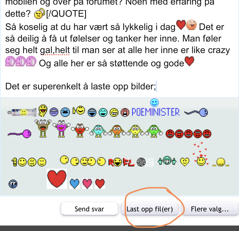Choose the yellow heart-shaped smiley
The height and width of the screenshot is (231, 239).
click(185, 162)
